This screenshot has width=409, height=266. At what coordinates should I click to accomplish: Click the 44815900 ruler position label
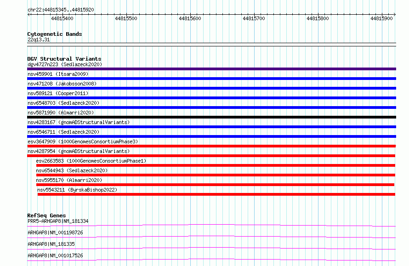pyautogui.click(x=381, y=18)
